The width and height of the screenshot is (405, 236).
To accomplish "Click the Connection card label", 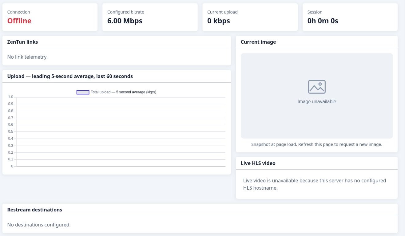I will tap(19, 12).
